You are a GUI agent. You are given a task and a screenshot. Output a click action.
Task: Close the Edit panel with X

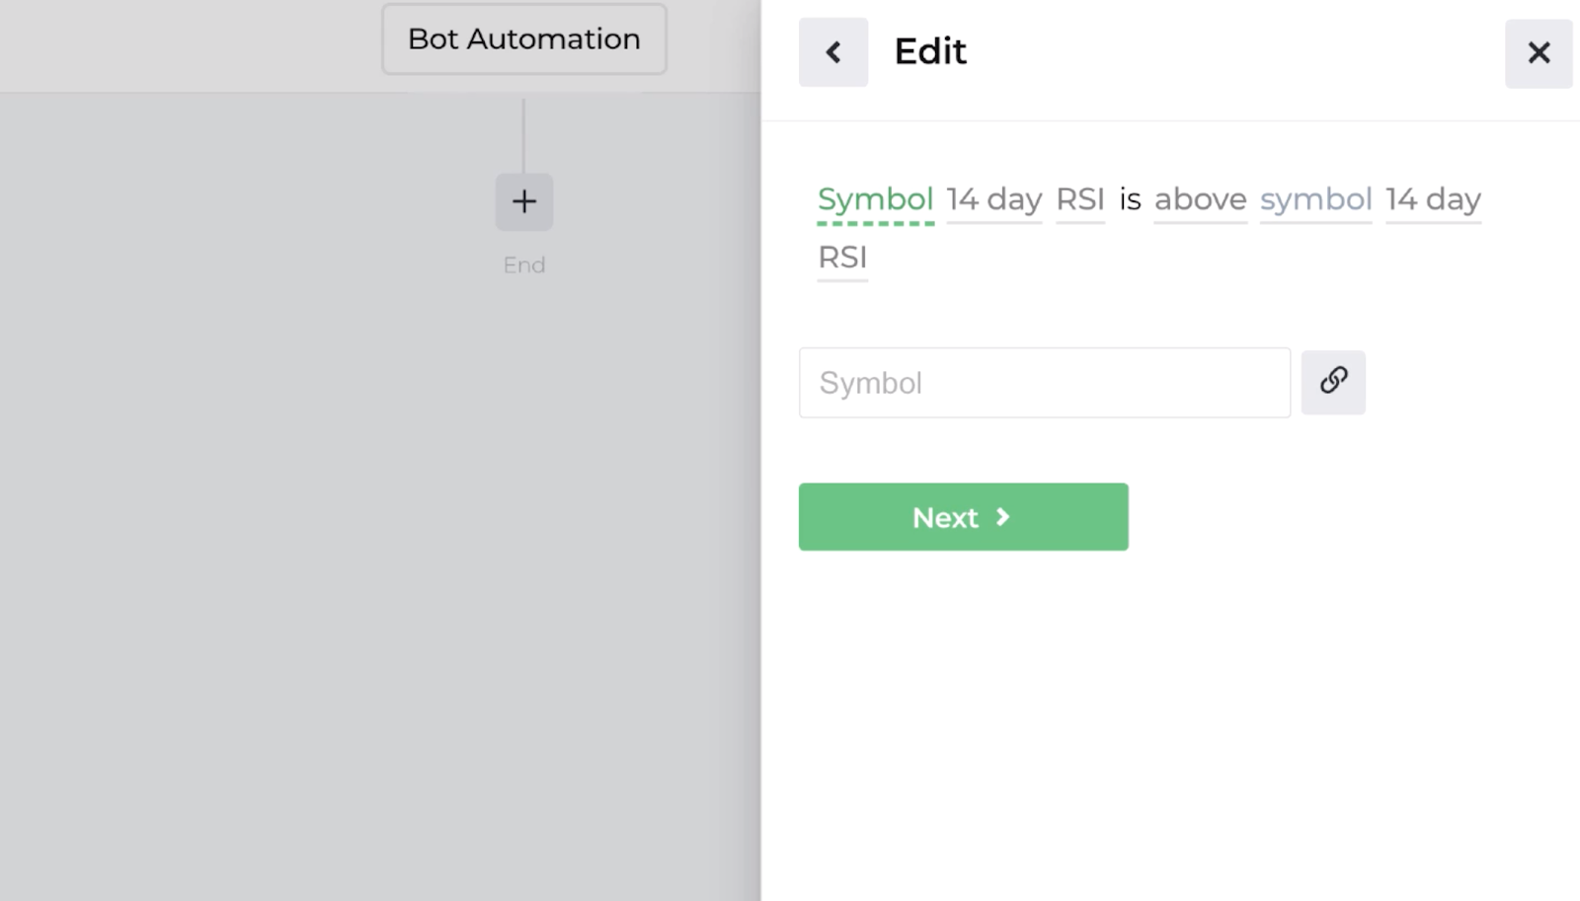(1539, 53)
